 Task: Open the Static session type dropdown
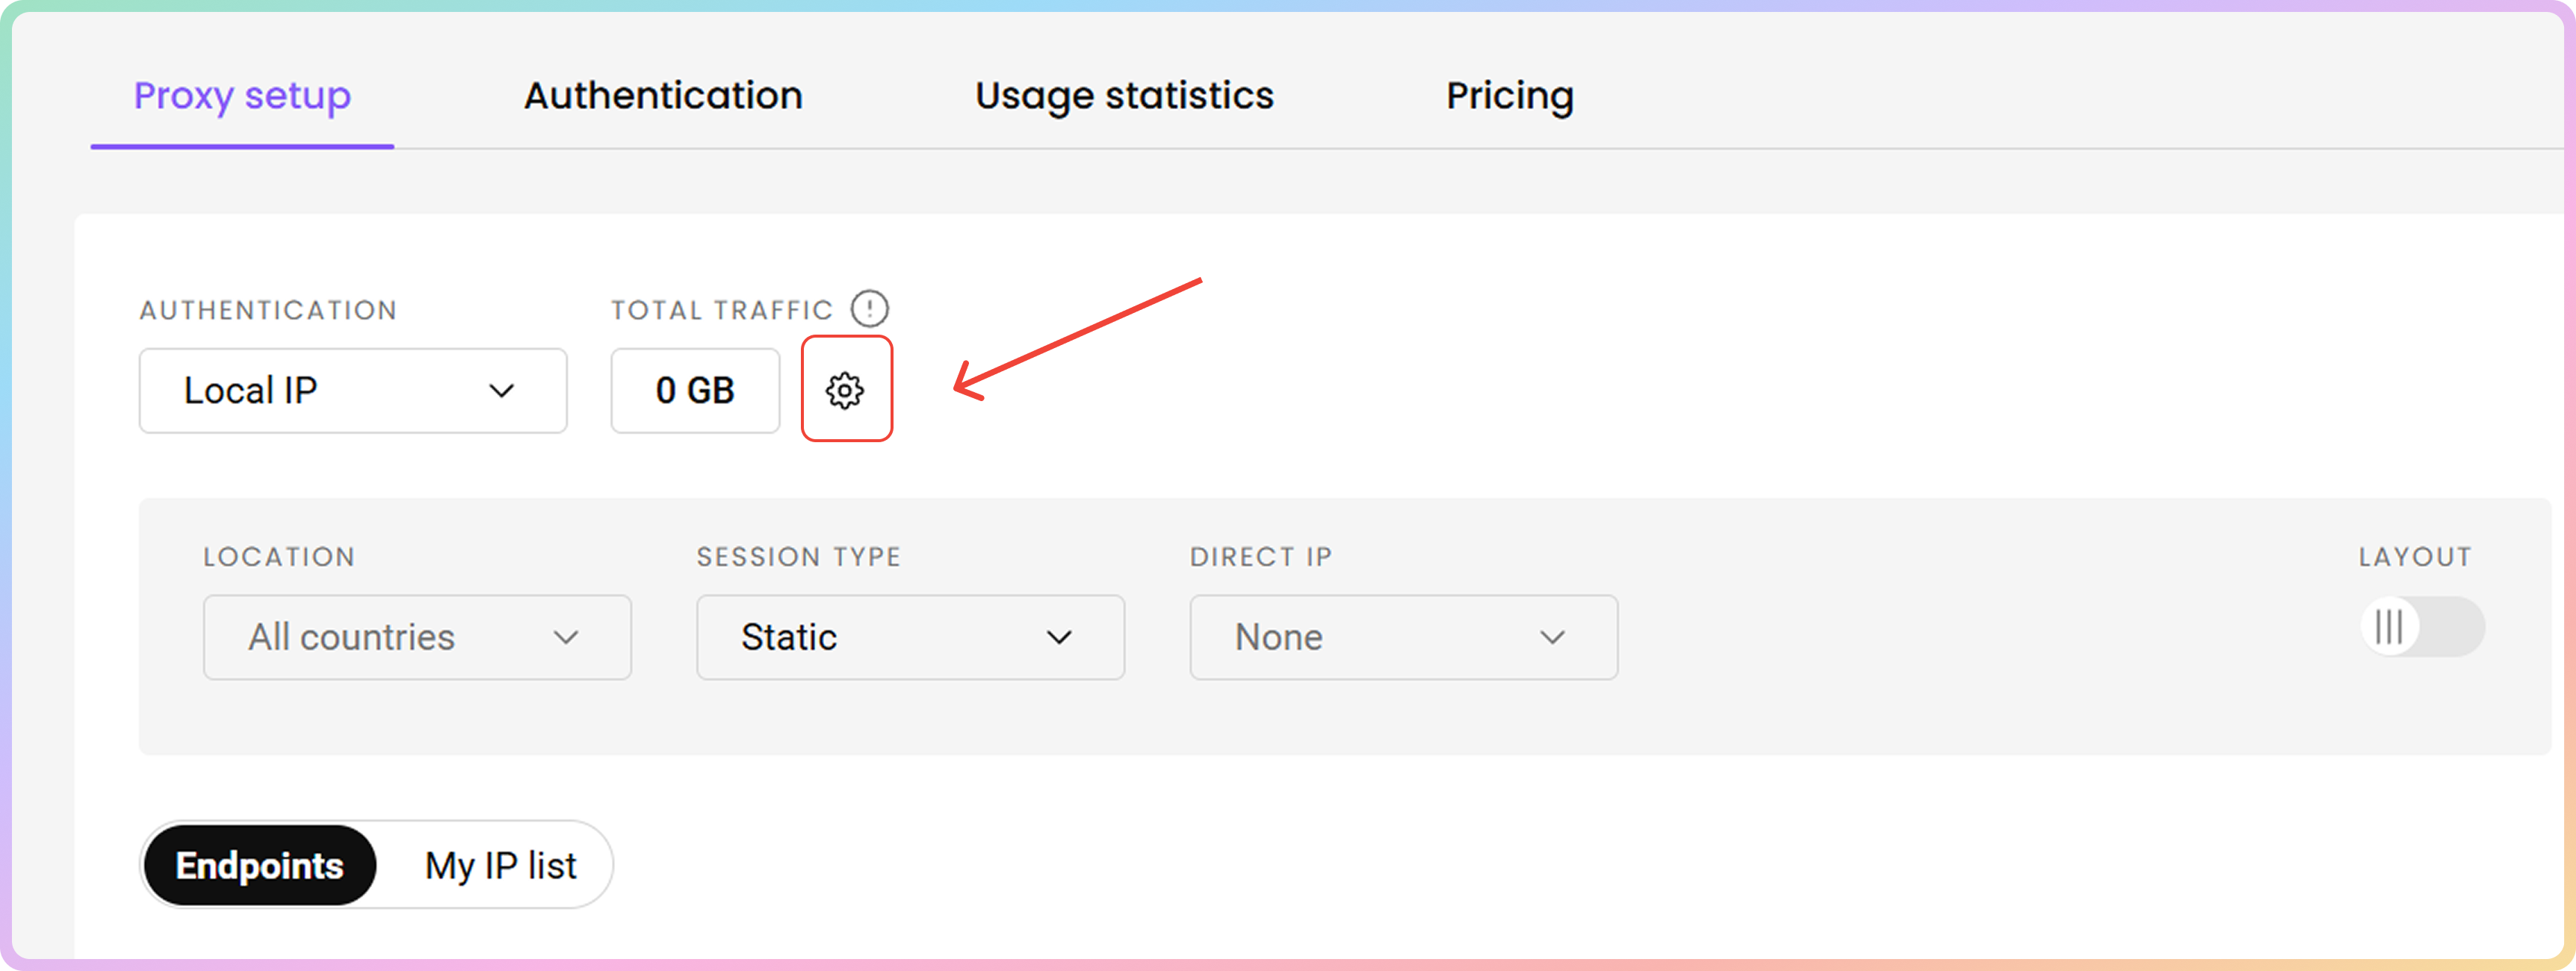coord(909,637)
